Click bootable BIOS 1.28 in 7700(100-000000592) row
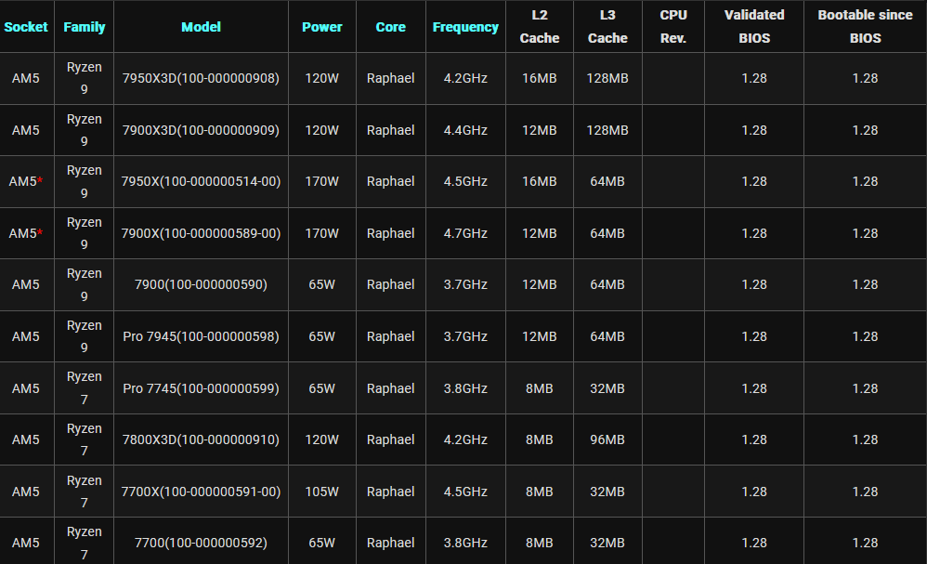 click(865, 544)
